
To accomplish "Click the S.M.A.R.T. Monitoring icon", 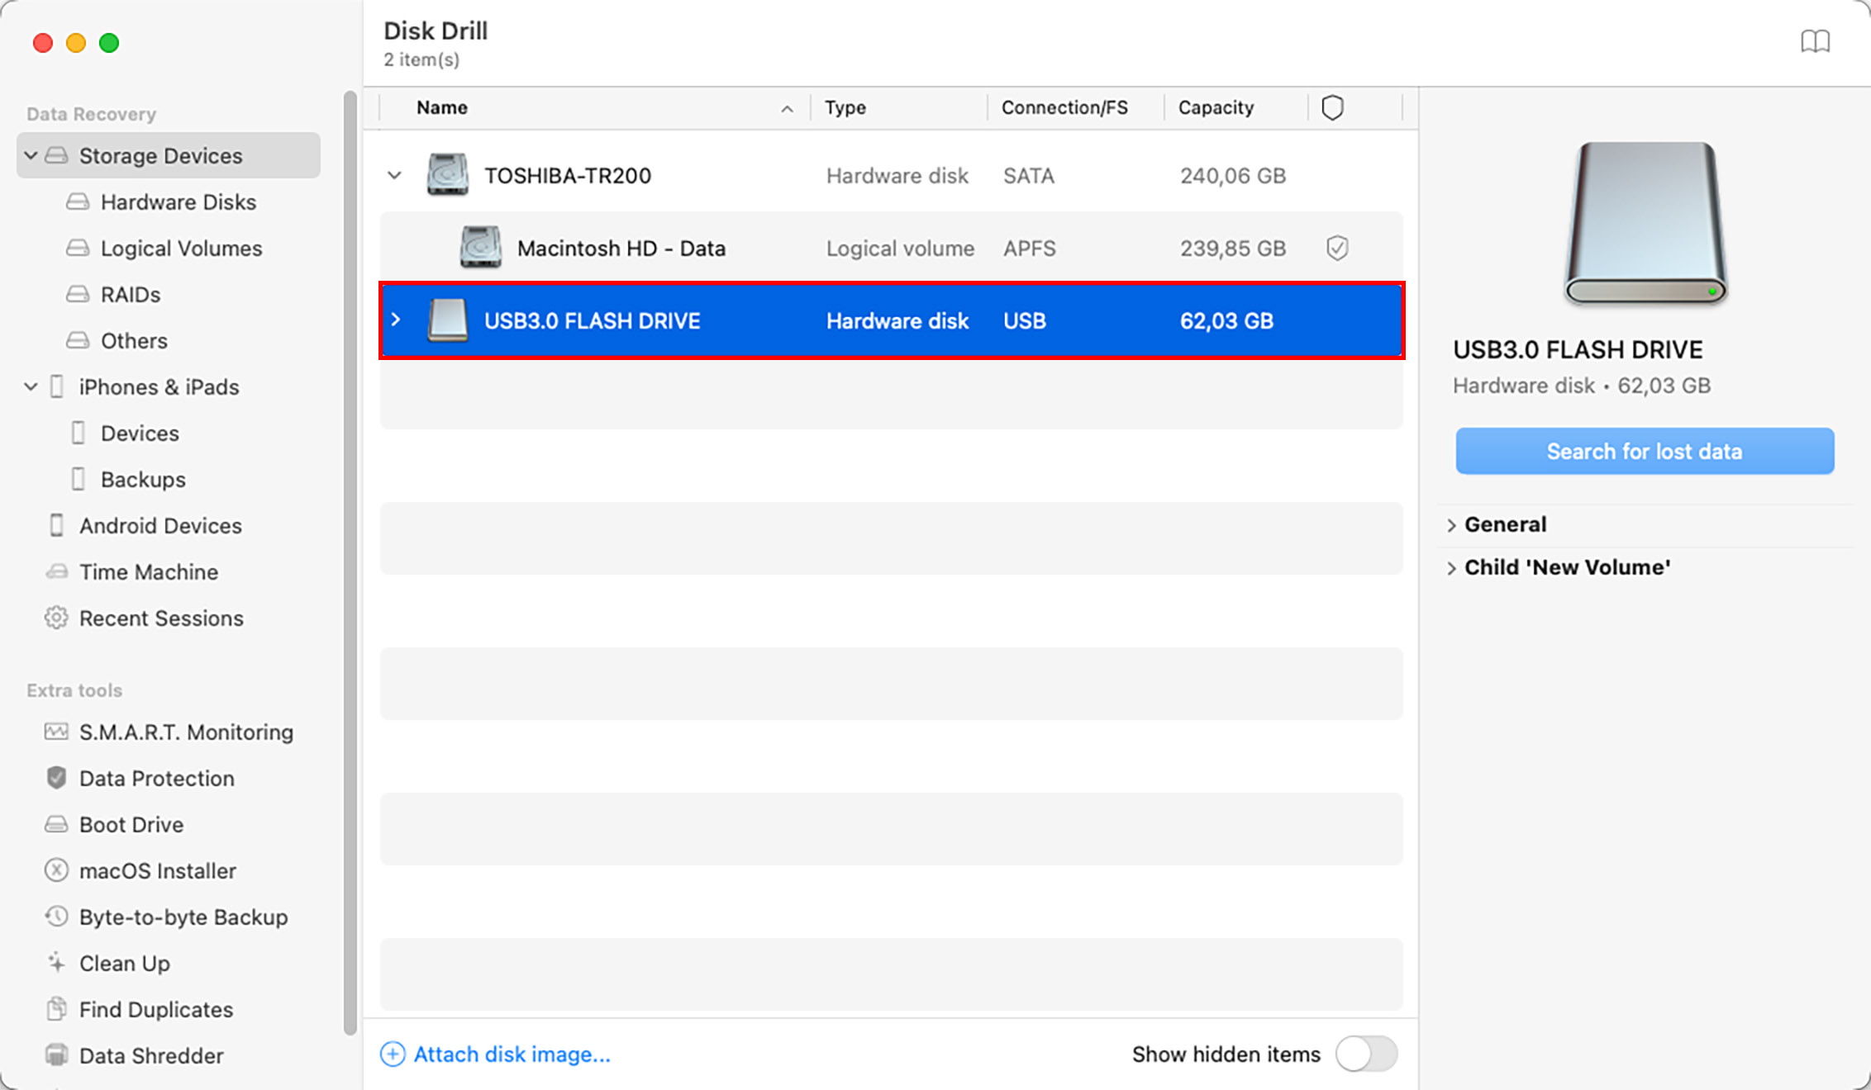I will (59, 732).
